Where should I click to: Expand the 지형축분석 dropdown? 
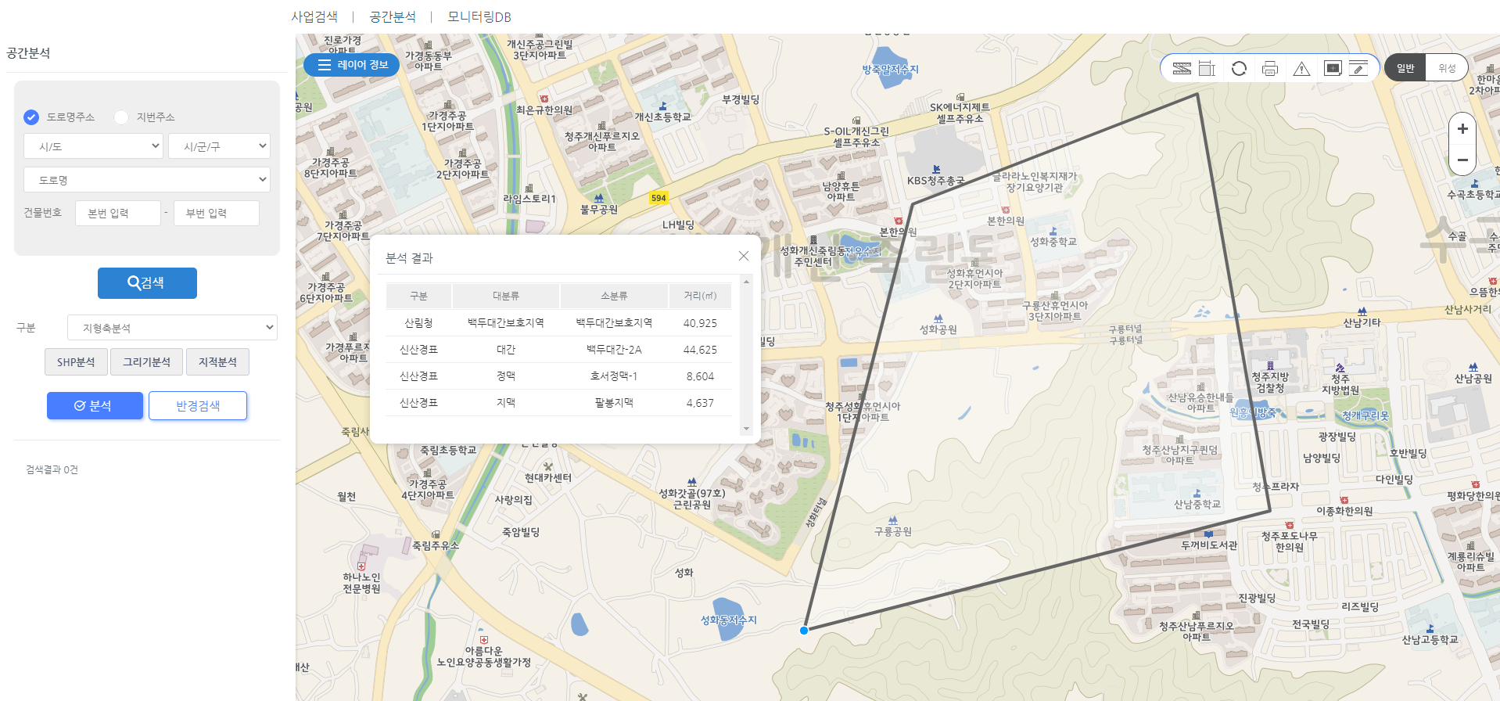point(172,328)
